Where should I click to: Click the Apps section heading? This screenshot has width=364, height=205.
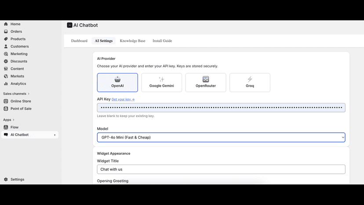(x=7, y=120)
